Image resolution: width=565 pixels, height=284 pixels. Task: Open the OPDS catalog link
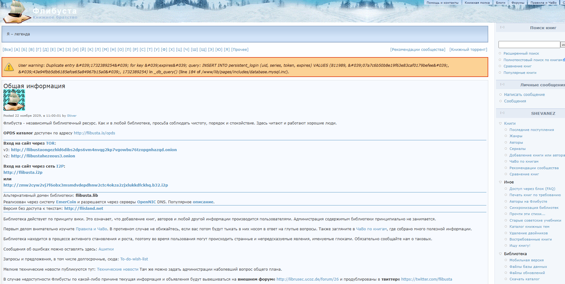tap(94, 133)
